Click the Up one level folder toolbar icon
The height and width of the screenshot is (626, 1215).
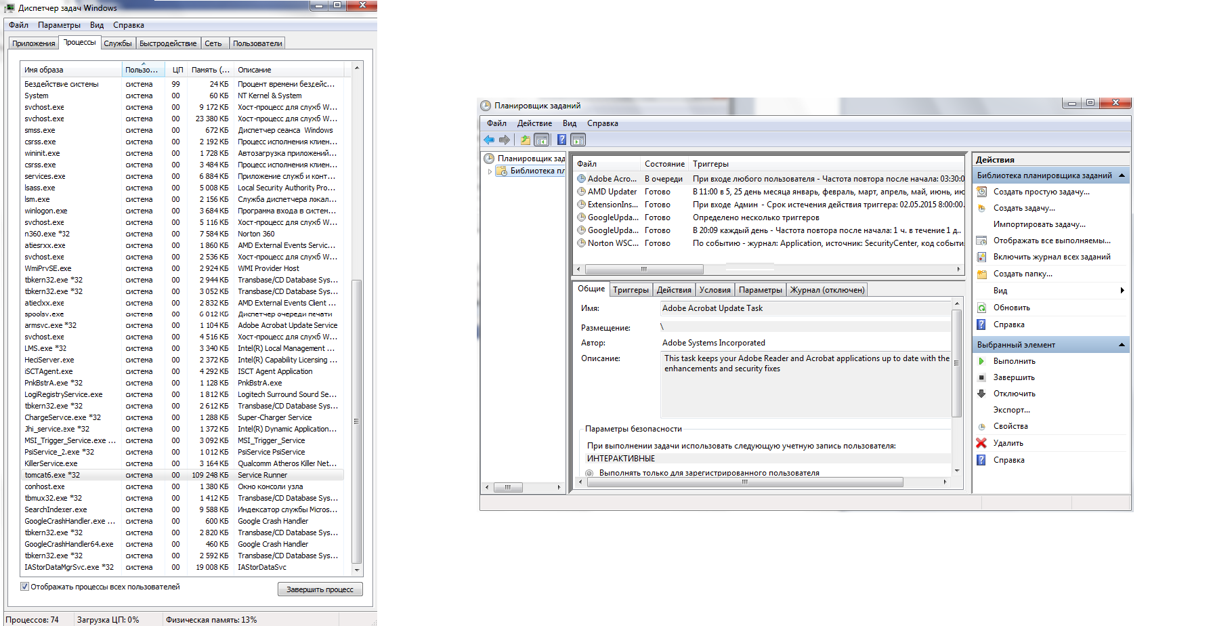526,140
